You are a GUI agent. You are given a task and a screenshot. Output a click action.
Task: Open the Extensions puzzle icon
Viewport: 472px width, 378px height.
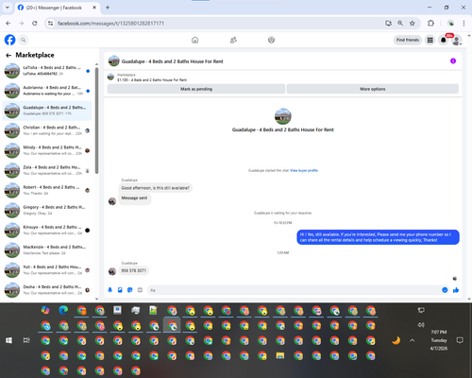point(430,23)
